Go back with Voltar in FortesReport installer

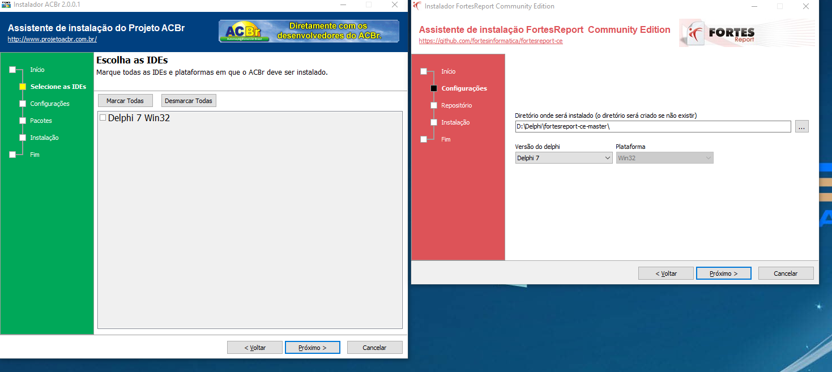[x=666, y=273]
